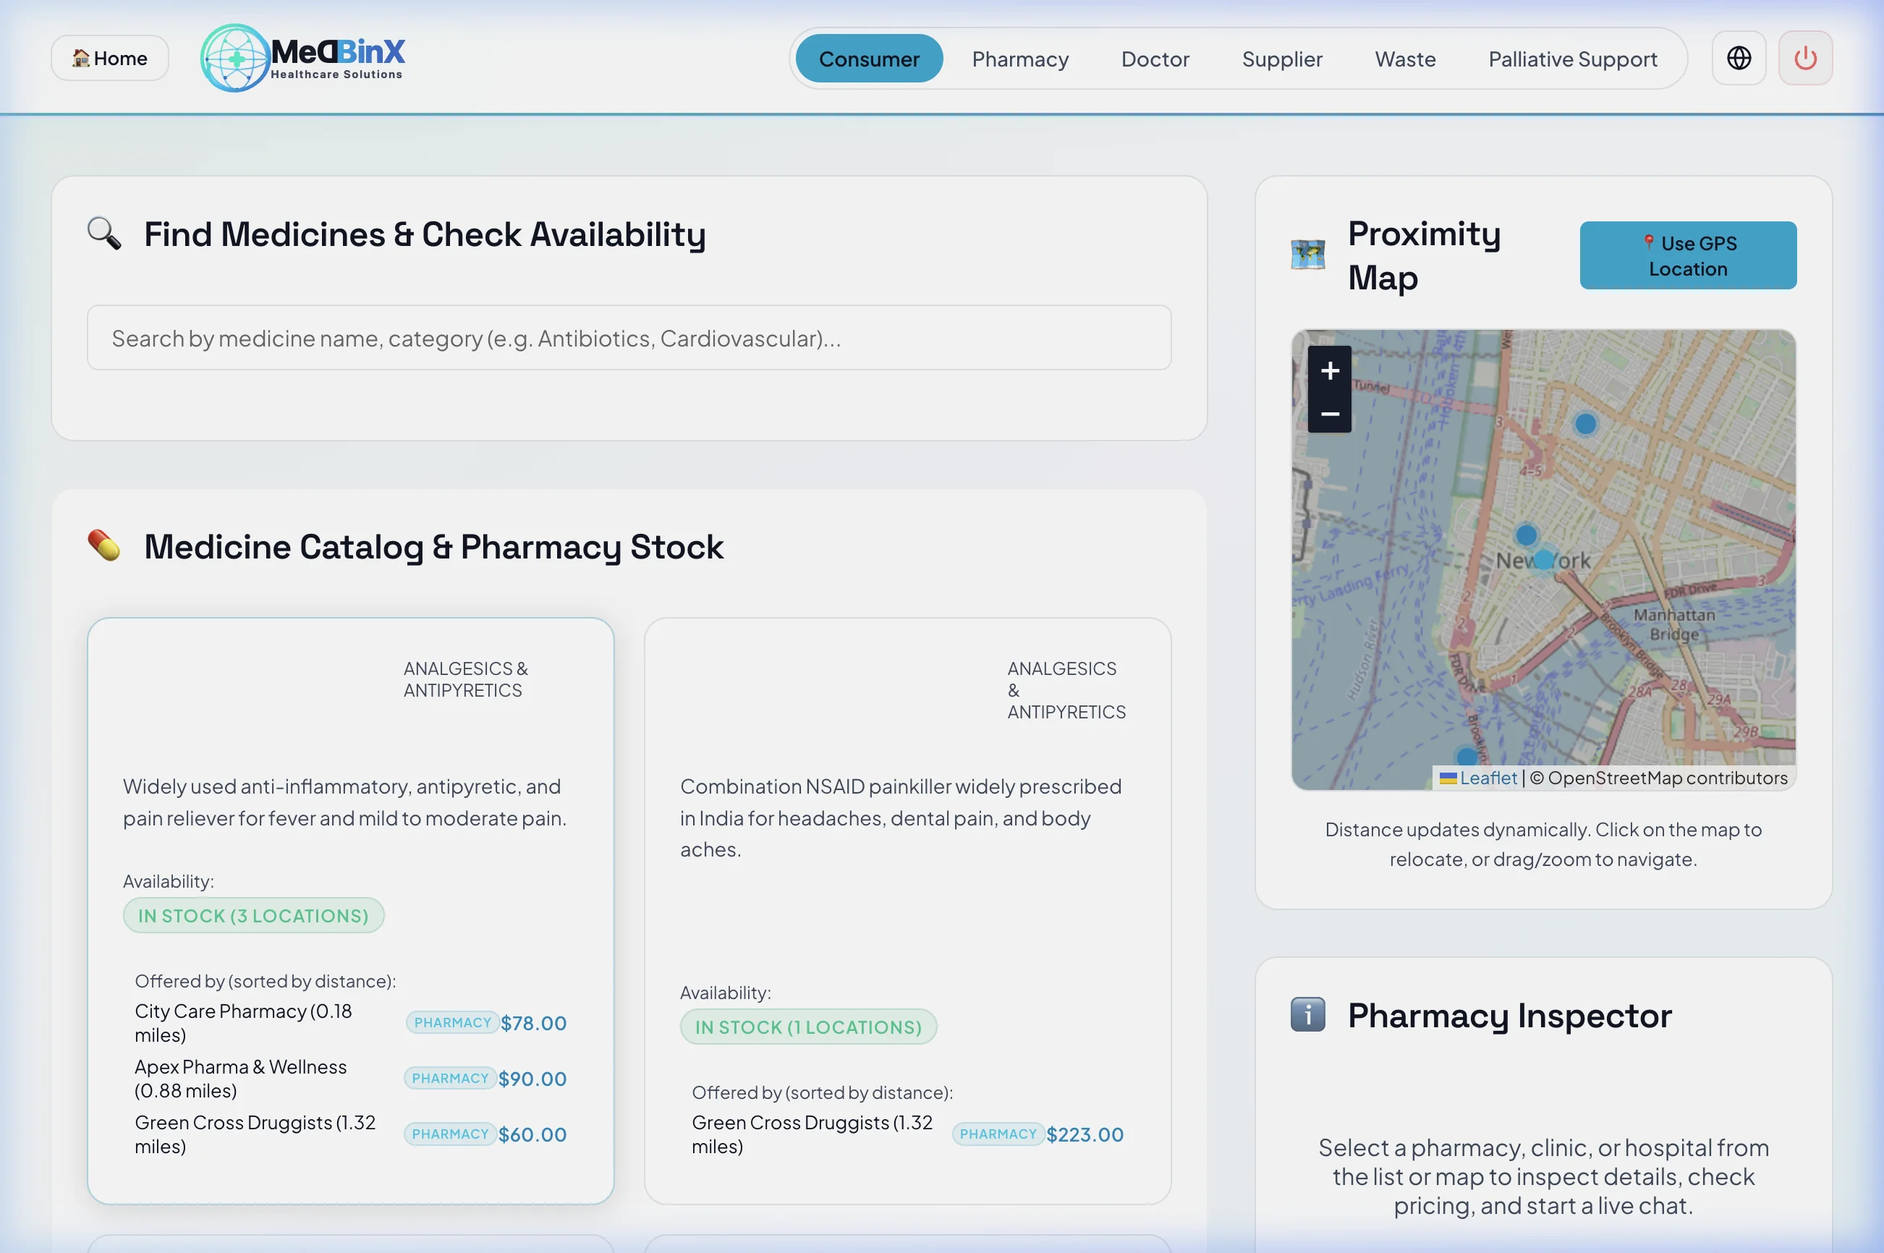Click the Find Medicines & Check Availability heading

424,234
